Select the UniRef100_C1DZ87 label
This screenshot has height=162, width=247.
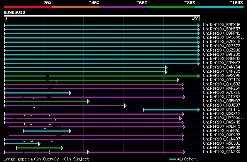[x=222, y=97]
